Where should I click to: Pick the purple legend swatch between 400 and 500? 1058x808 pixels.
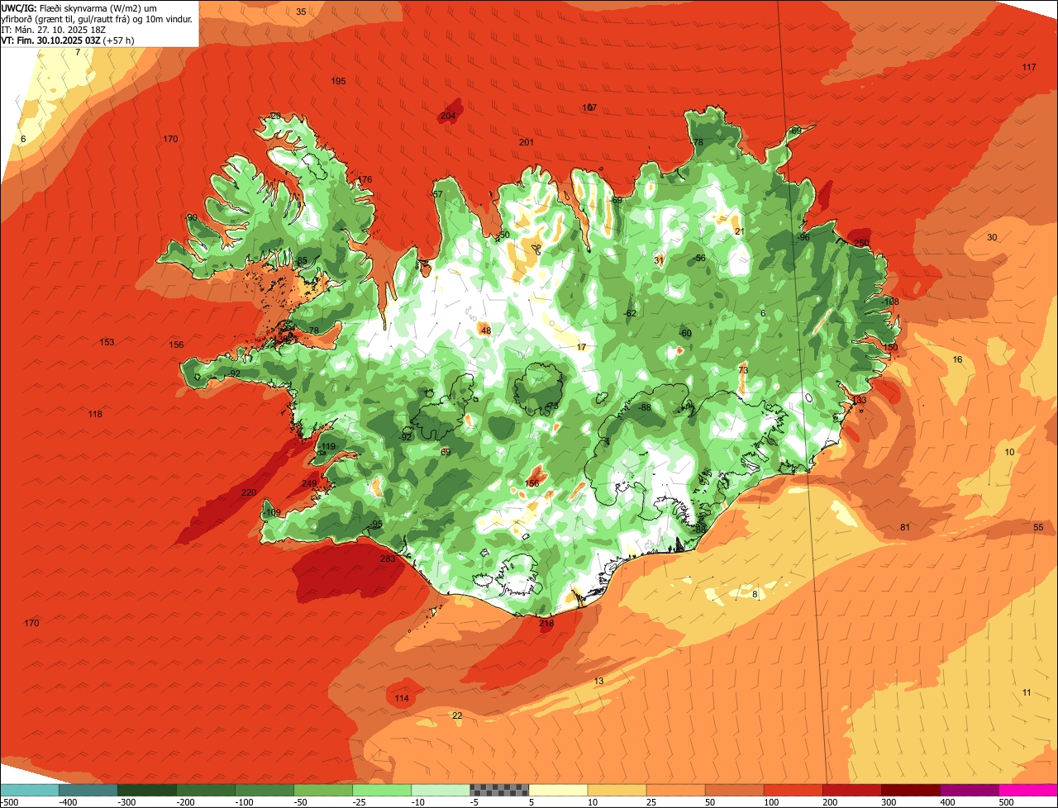click(x=970, y=790)
